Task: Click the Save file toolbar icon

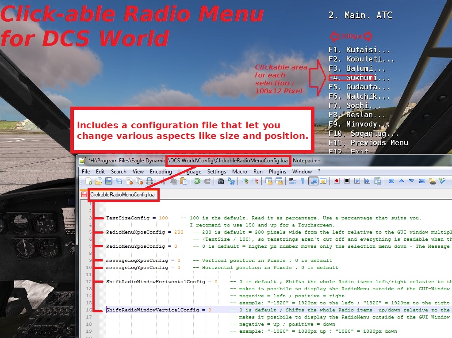Action: coord(108,181)
